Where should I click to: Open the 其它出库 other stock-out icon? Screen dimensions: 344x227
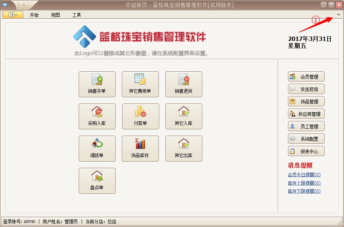click(x=184, y=148)
